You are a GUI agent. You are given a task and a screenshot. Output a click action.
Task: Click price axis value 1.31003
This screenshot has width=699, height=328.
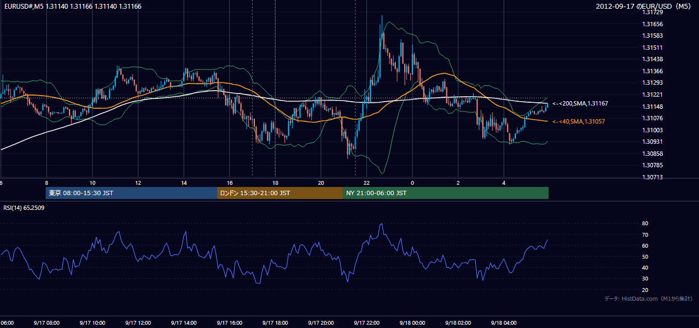click(x=653, y=130)
